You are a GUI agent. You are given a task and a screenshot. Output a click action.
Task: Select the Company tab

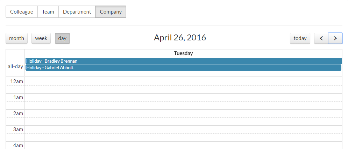coord(111,11)
